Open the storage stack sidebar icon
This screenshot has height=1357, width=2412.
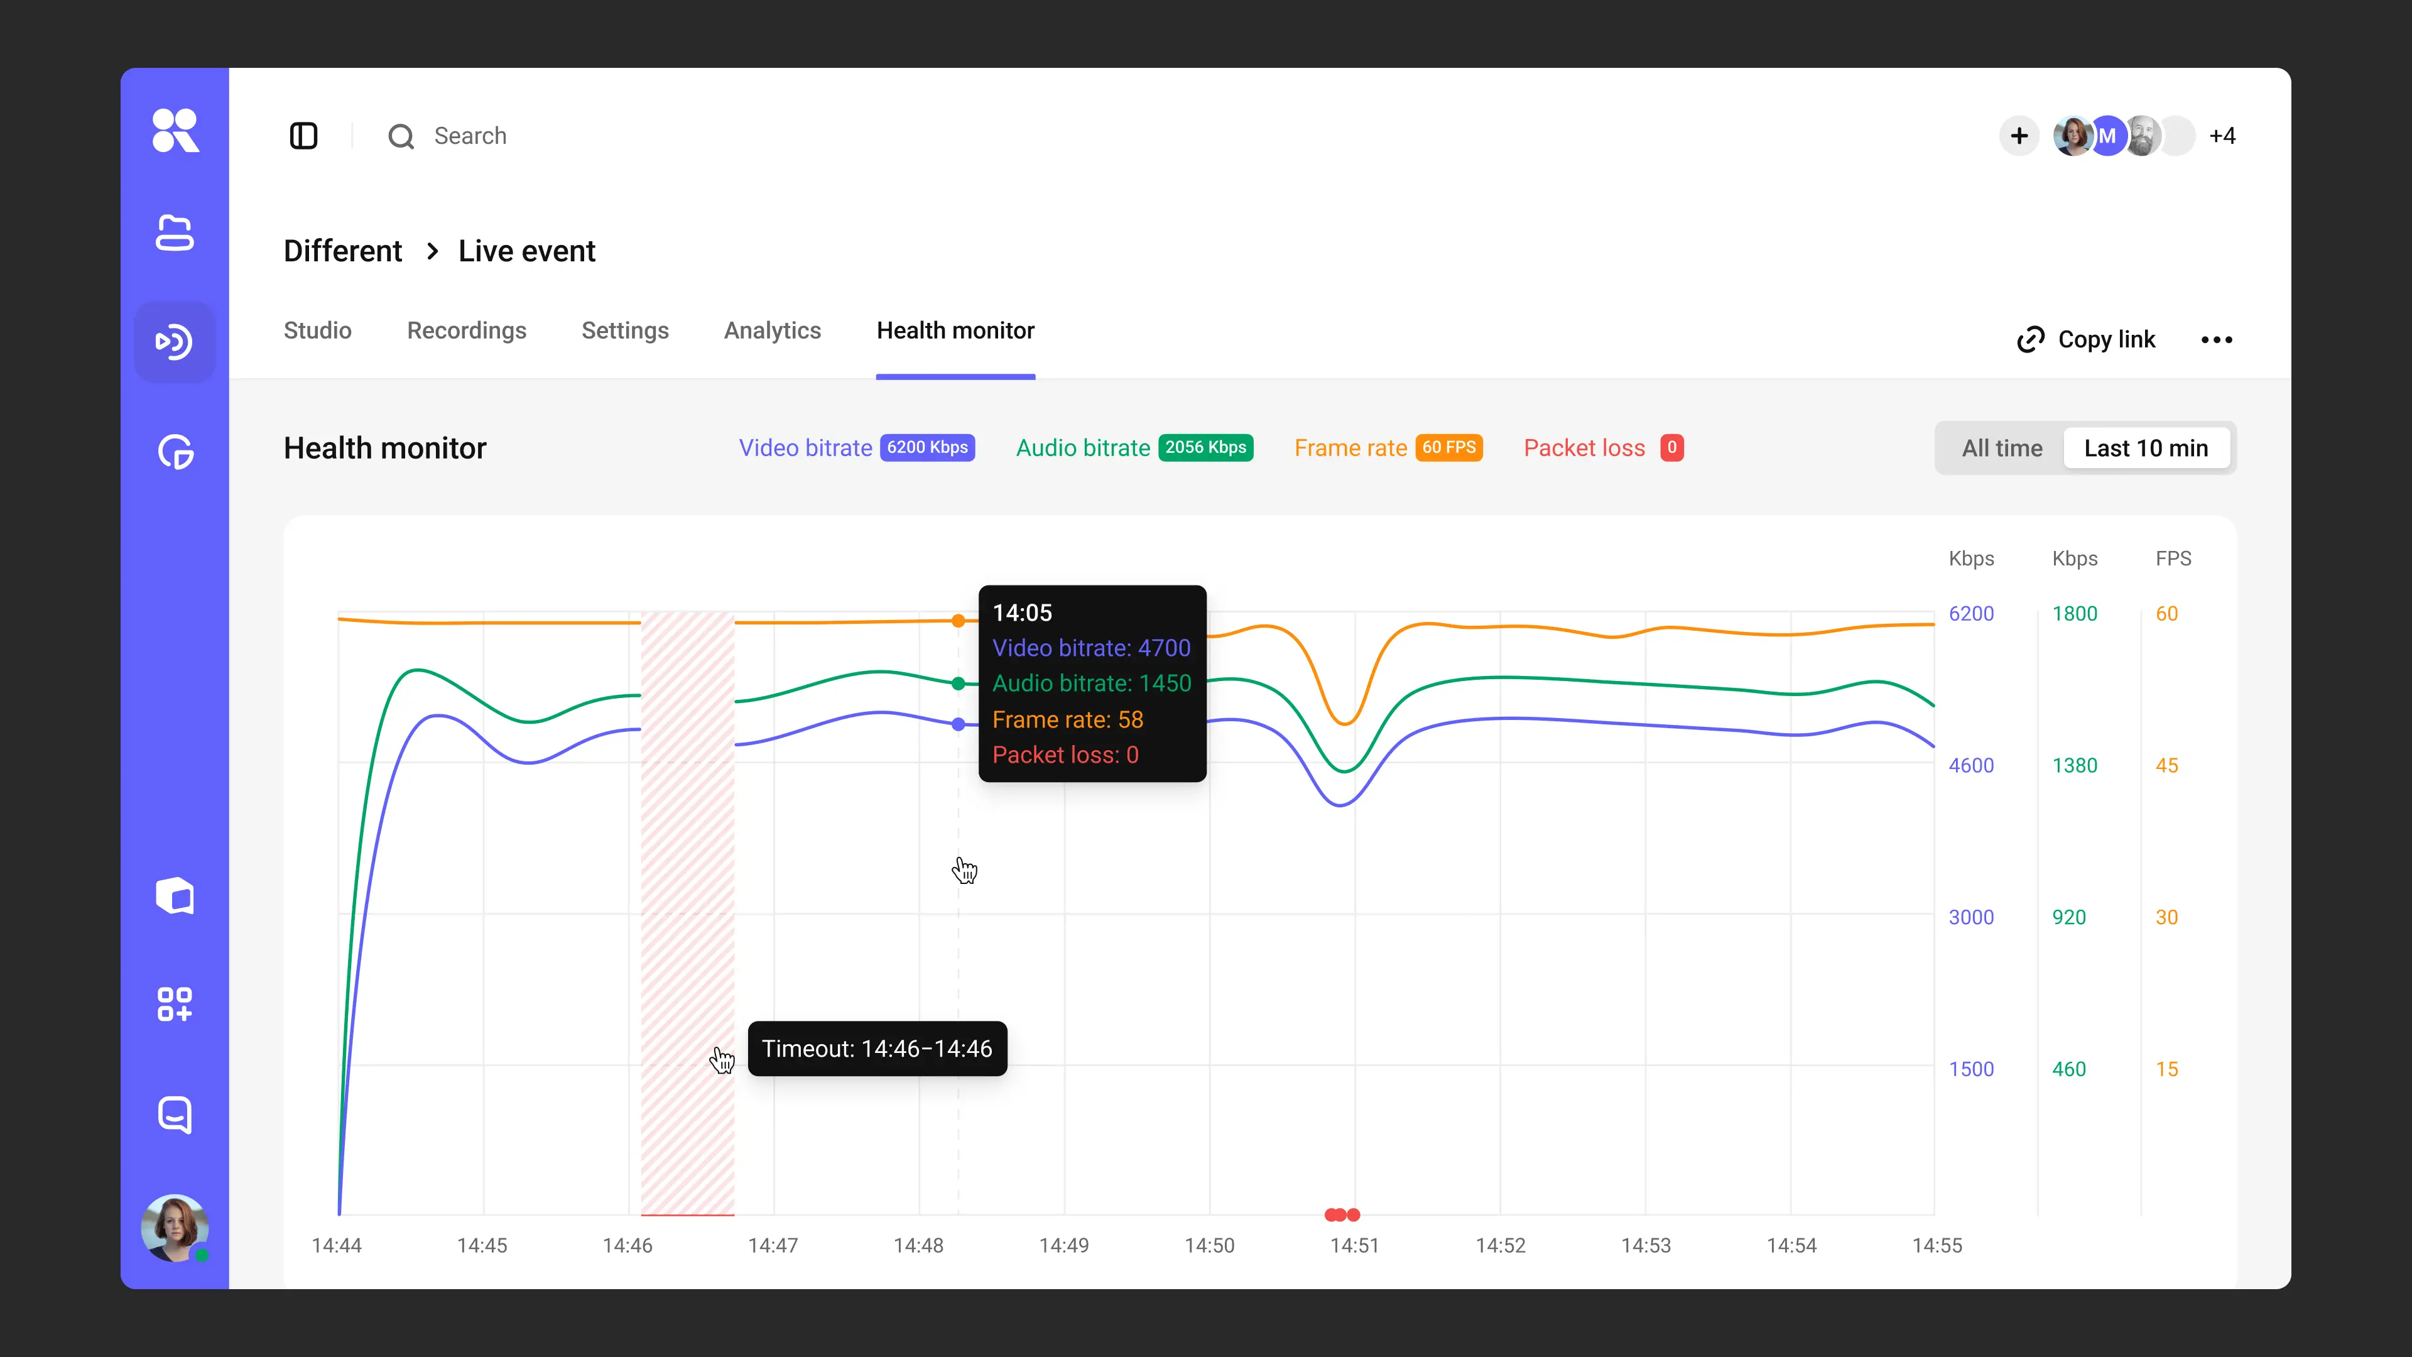point(175,233)
